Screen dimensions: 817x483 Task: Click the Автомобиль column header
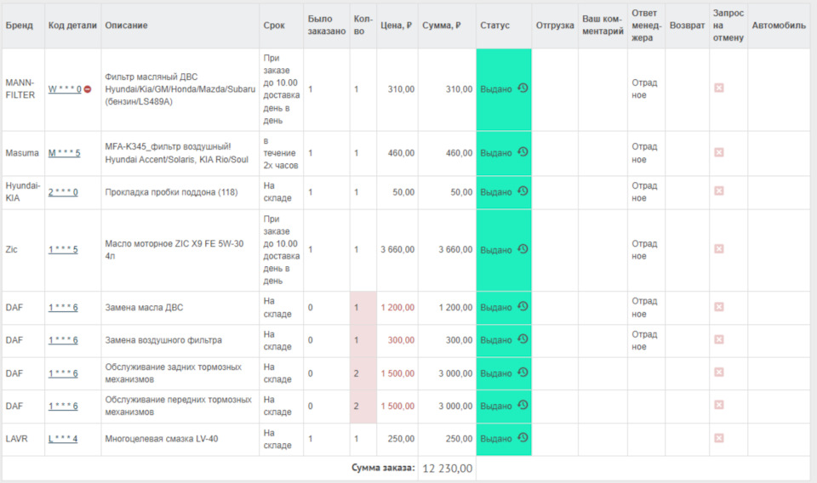(x=779, y=25)
